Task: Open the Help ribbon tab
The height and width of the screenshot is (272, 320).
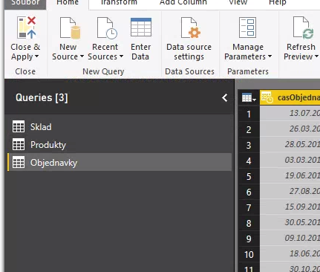Action: [278, 3]
